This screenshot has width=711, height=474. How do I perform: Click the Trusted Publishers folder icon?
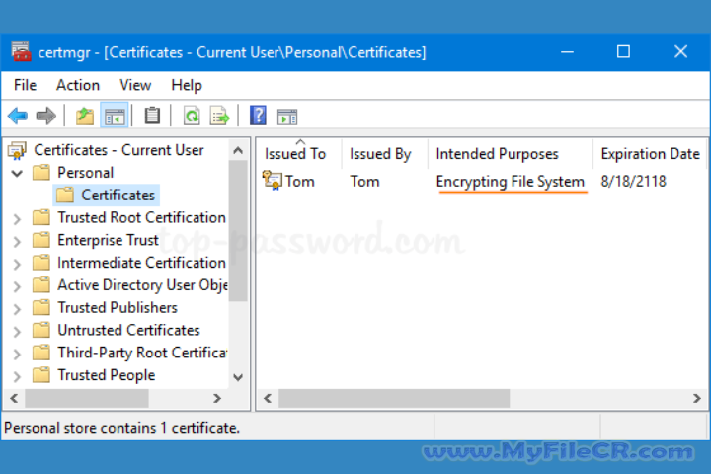(x=41, y=307)
